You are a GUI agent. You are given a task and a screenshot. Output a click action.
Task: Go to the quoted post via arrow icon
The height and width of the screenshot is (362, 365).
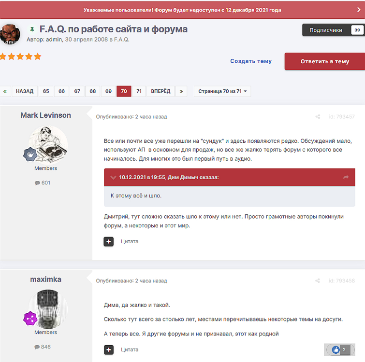pyautogui.click(x=346, y=178)
